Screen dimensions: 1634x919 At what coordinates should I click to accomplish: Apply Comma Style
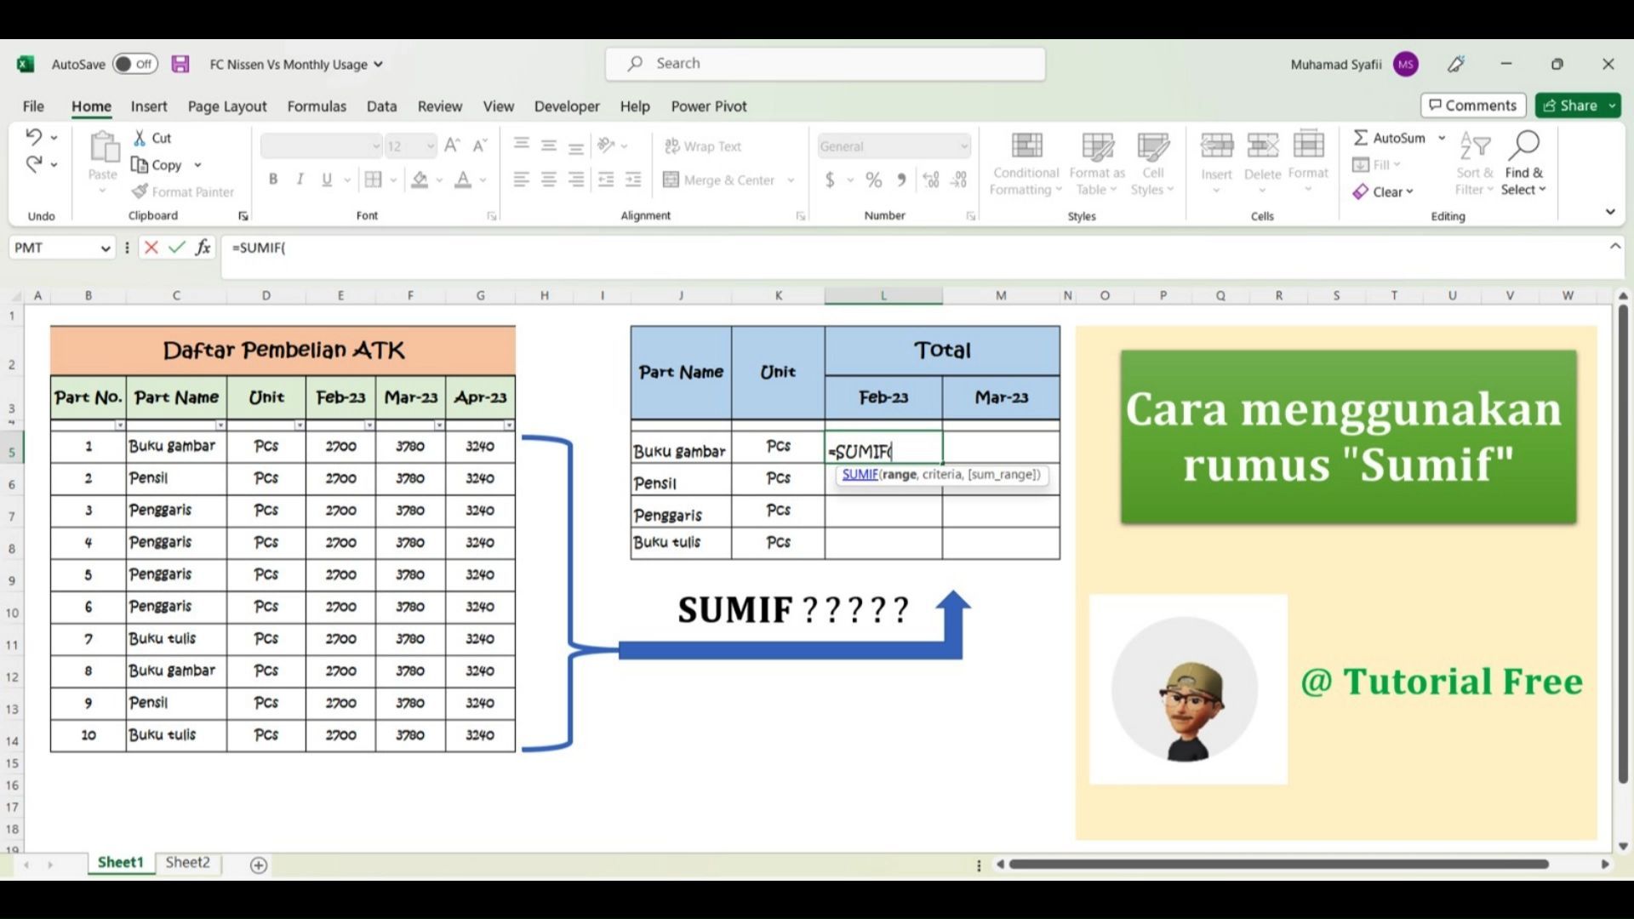pyautogui.click(x=901, y=180)
